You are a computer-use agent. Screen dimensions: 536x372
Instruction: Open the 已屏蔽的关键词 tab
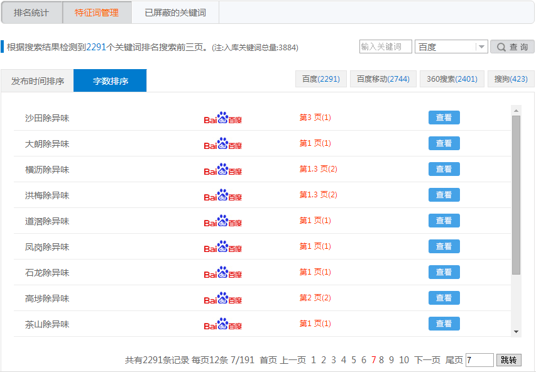(175, 13)
